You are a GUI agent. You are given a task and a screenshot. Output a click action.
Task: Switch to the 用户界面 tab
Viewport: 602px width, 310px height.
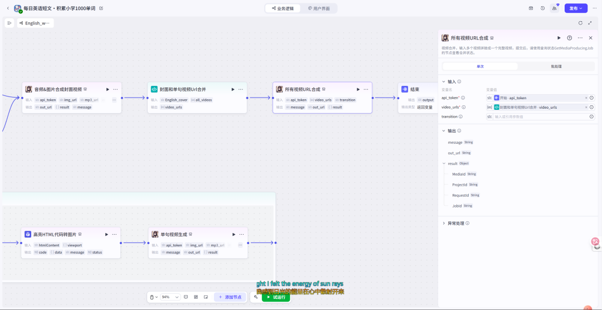pyautogui.click(x=319, y=8)
